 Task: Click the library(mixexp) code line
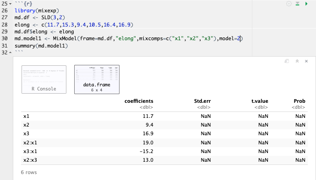point(37,11)
